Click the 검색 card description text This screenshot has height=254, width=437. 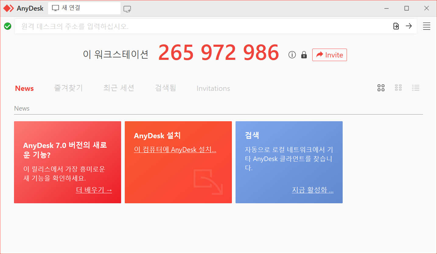click(x=289, y=159)
